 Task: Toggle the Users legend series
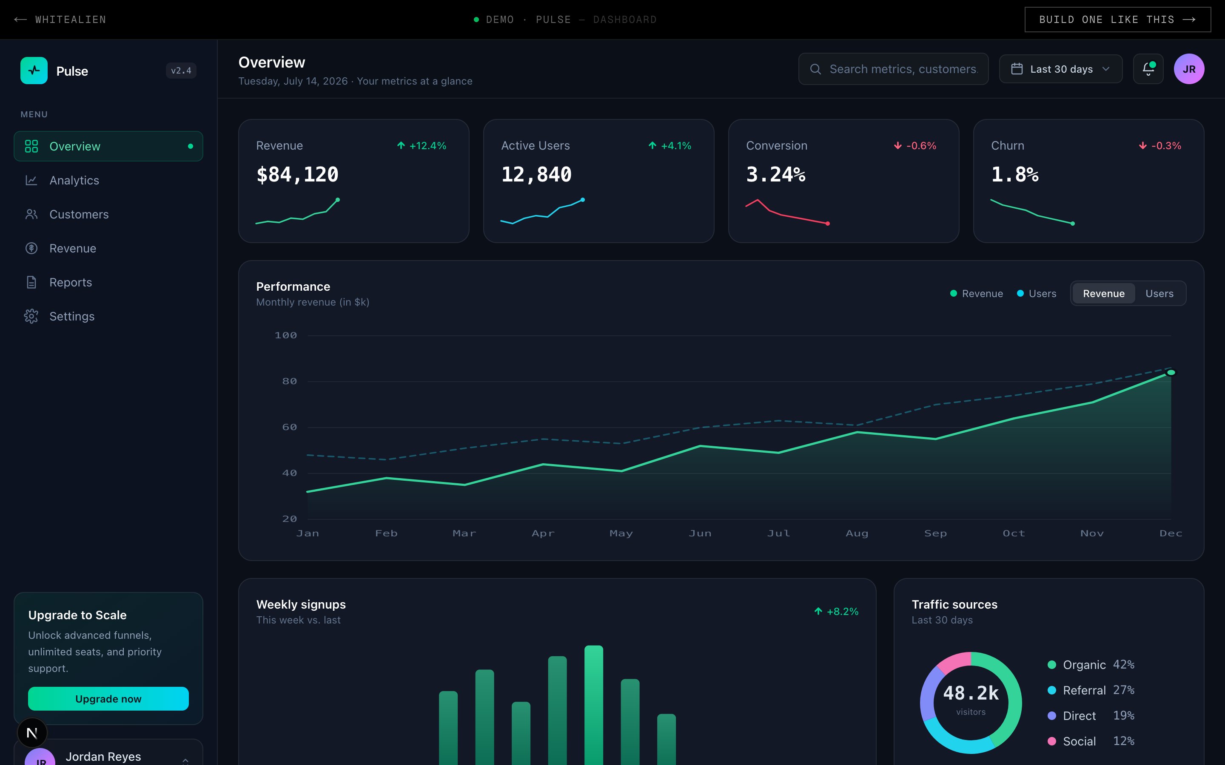point(1037,293)
